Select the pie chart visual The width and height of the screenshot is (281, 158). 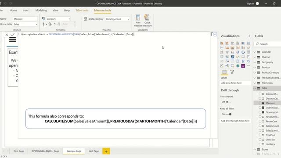point(238,52)
